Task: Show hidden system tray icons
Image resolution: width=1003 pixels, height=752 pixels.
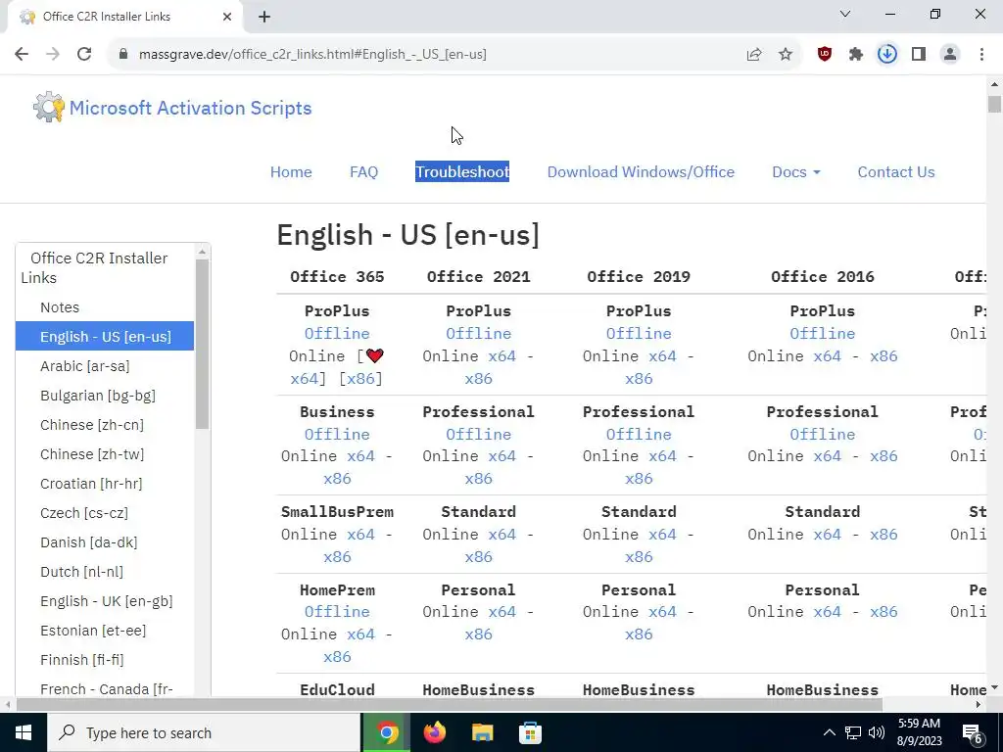Action: pos(829,732)
